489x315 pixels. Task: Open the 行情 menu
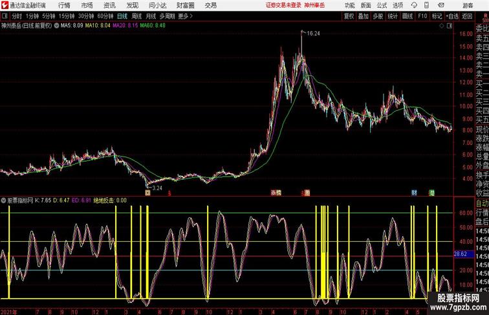64,5
